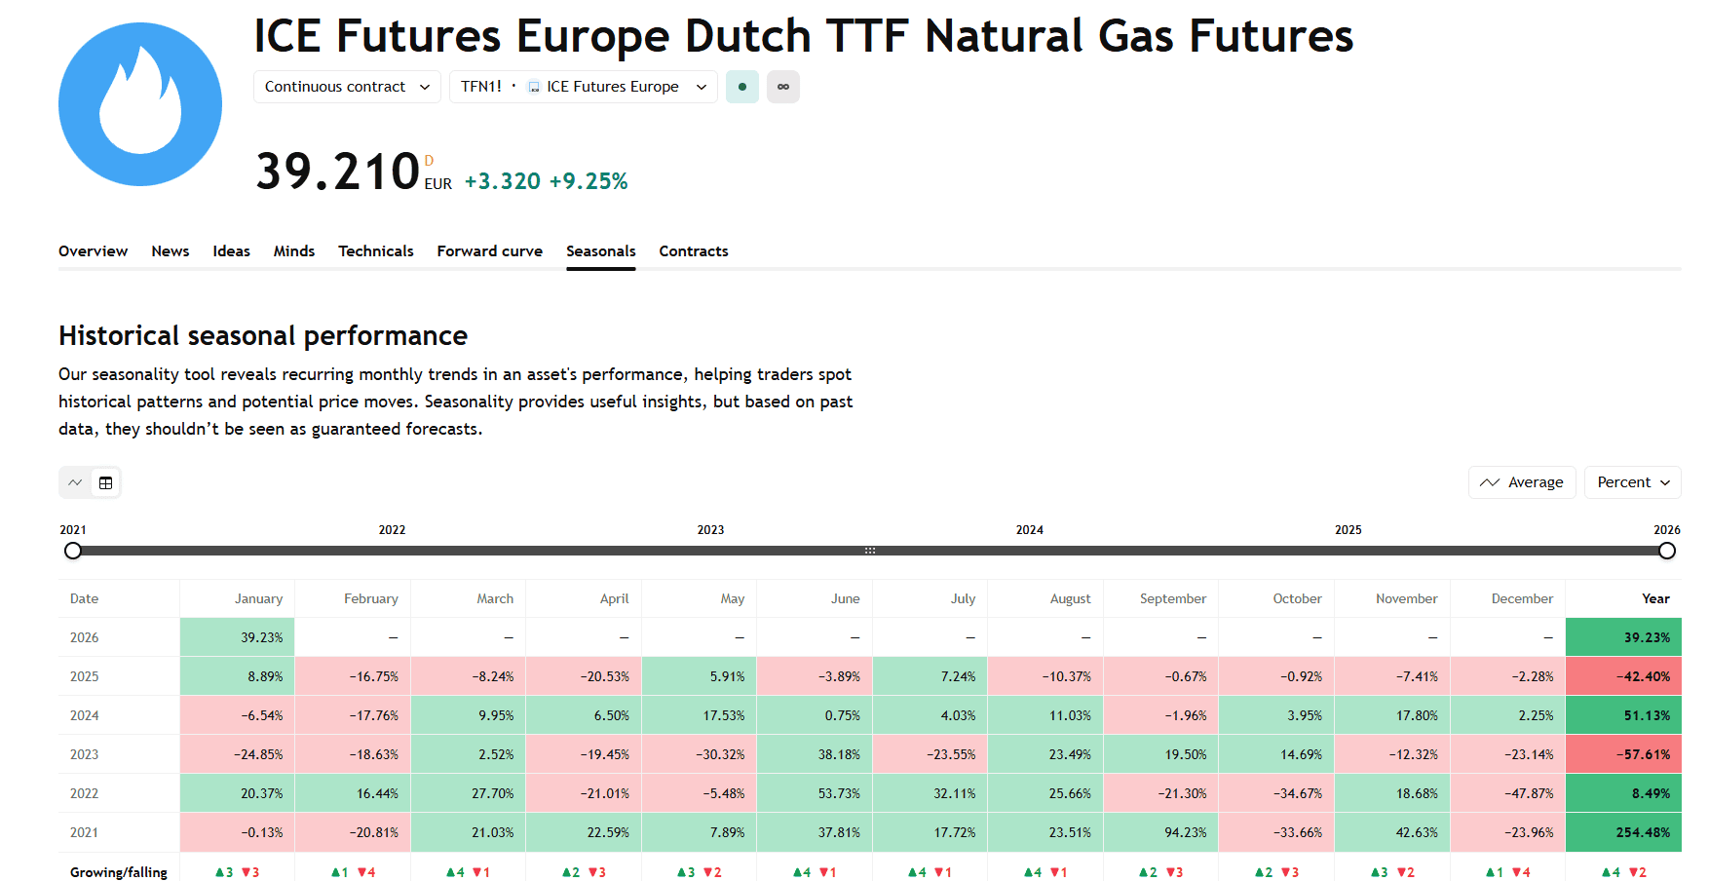Screen dimensions: 1709x881
Task: Switch to table view icon
Action: (106, 482)
